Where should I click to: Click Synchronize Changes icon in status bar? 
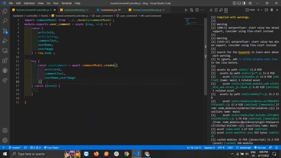tap(25, 147)
